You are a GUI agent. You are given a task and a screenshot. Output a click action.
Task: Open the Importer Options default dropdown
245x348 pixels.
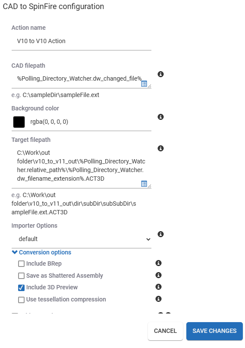point(82,239)
